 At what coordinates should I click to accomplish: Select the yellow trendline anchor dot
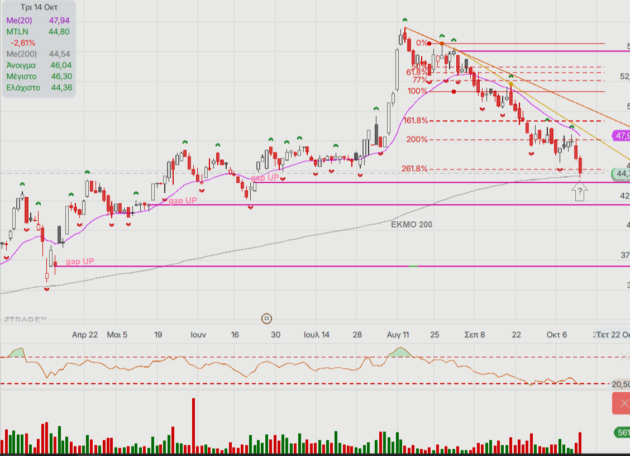point(511,84)
